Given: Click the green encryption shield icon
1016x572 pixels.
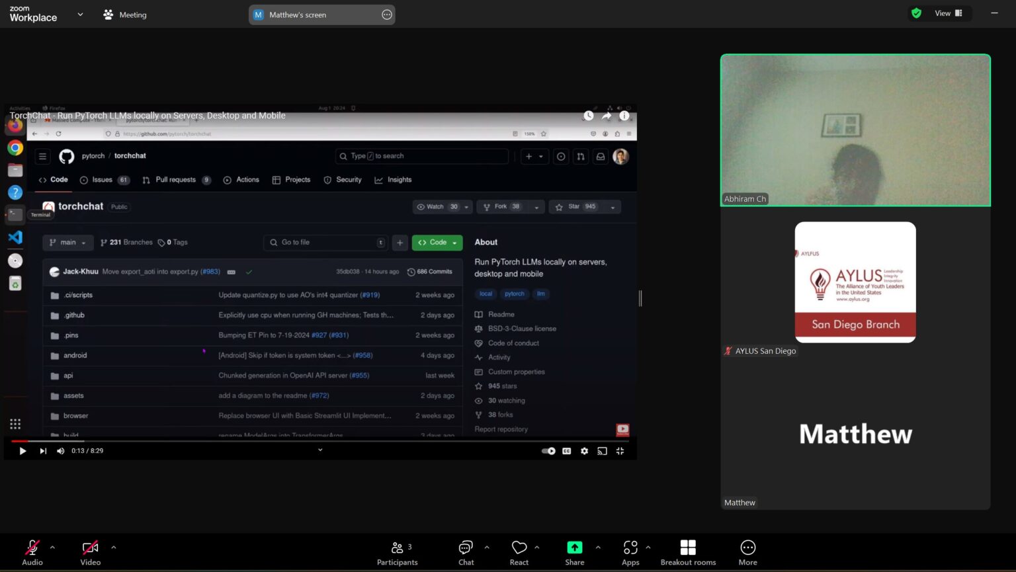Looking at the screenshot, I should 916,13.
